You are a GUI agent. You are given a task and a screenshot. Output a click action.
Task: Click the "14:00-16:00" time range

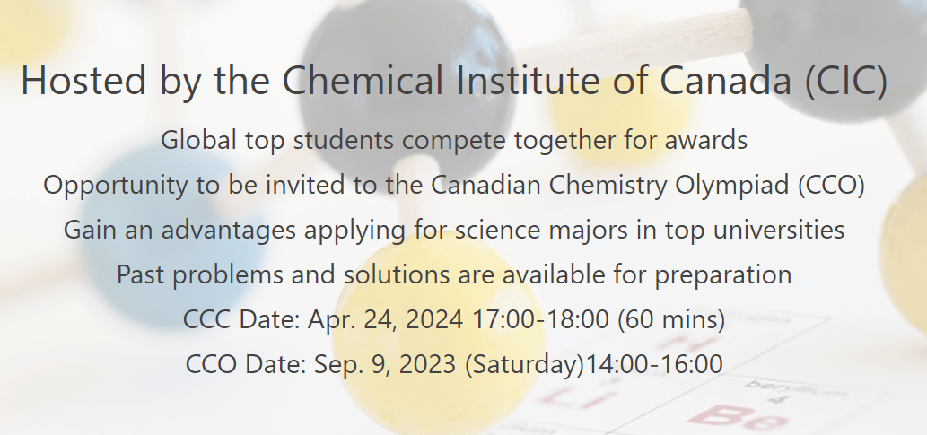click(654, 364)
